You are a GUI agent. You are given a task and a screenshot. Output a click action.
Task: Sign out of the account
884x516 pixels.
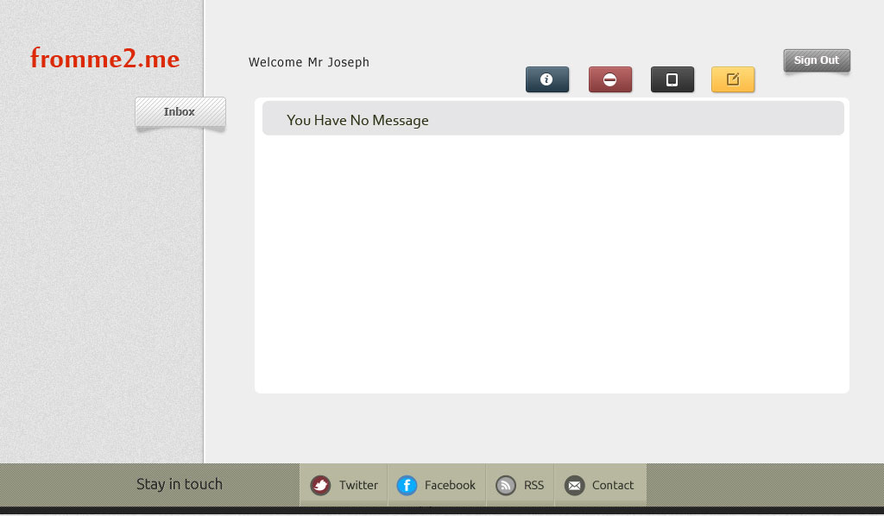pyautogui.click(x=817, y=60)
